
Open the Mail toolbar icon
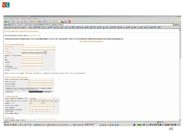point(48,22)
